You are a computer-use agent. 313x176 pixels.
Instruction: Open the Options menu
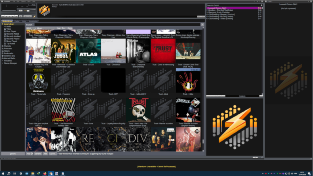23,2
